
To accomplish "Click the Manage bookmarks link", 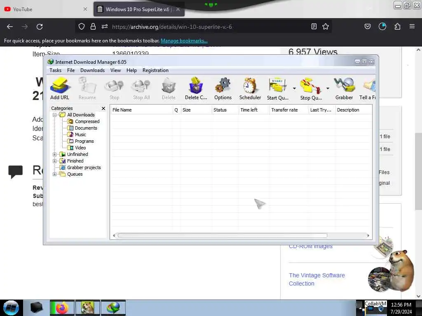I will (184, 41).
